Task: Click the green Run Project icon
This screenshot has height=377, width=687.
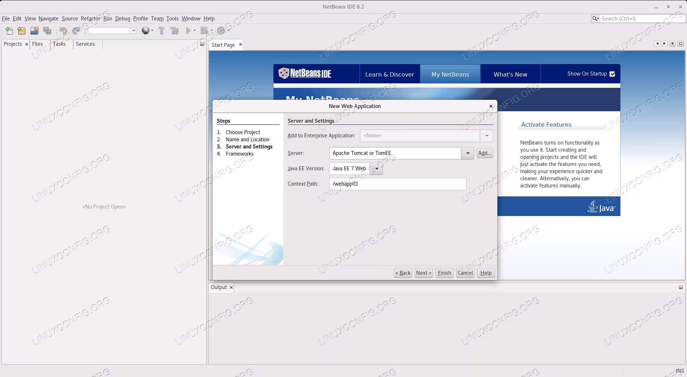Action: click(x=188, y=31)
